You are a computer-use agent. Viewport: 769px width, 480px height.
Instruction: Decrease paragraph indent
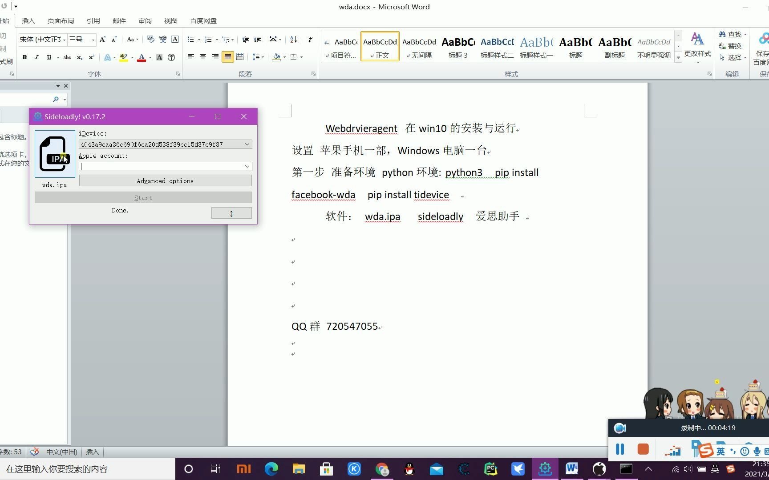coord(246,40)
